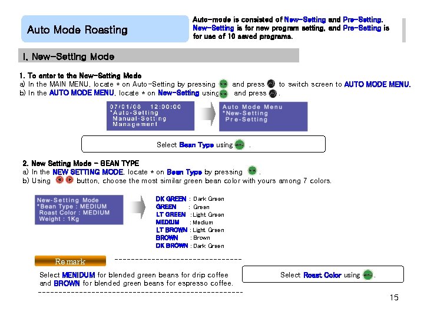Select "Management" on the main menu LCD screen
This screenshot has width=424, height=318.
point(135,124)
